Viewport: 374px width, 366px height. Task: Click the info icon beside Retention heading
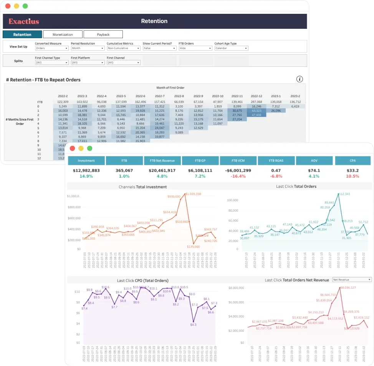pyautogui.click(x=300, y=79)
